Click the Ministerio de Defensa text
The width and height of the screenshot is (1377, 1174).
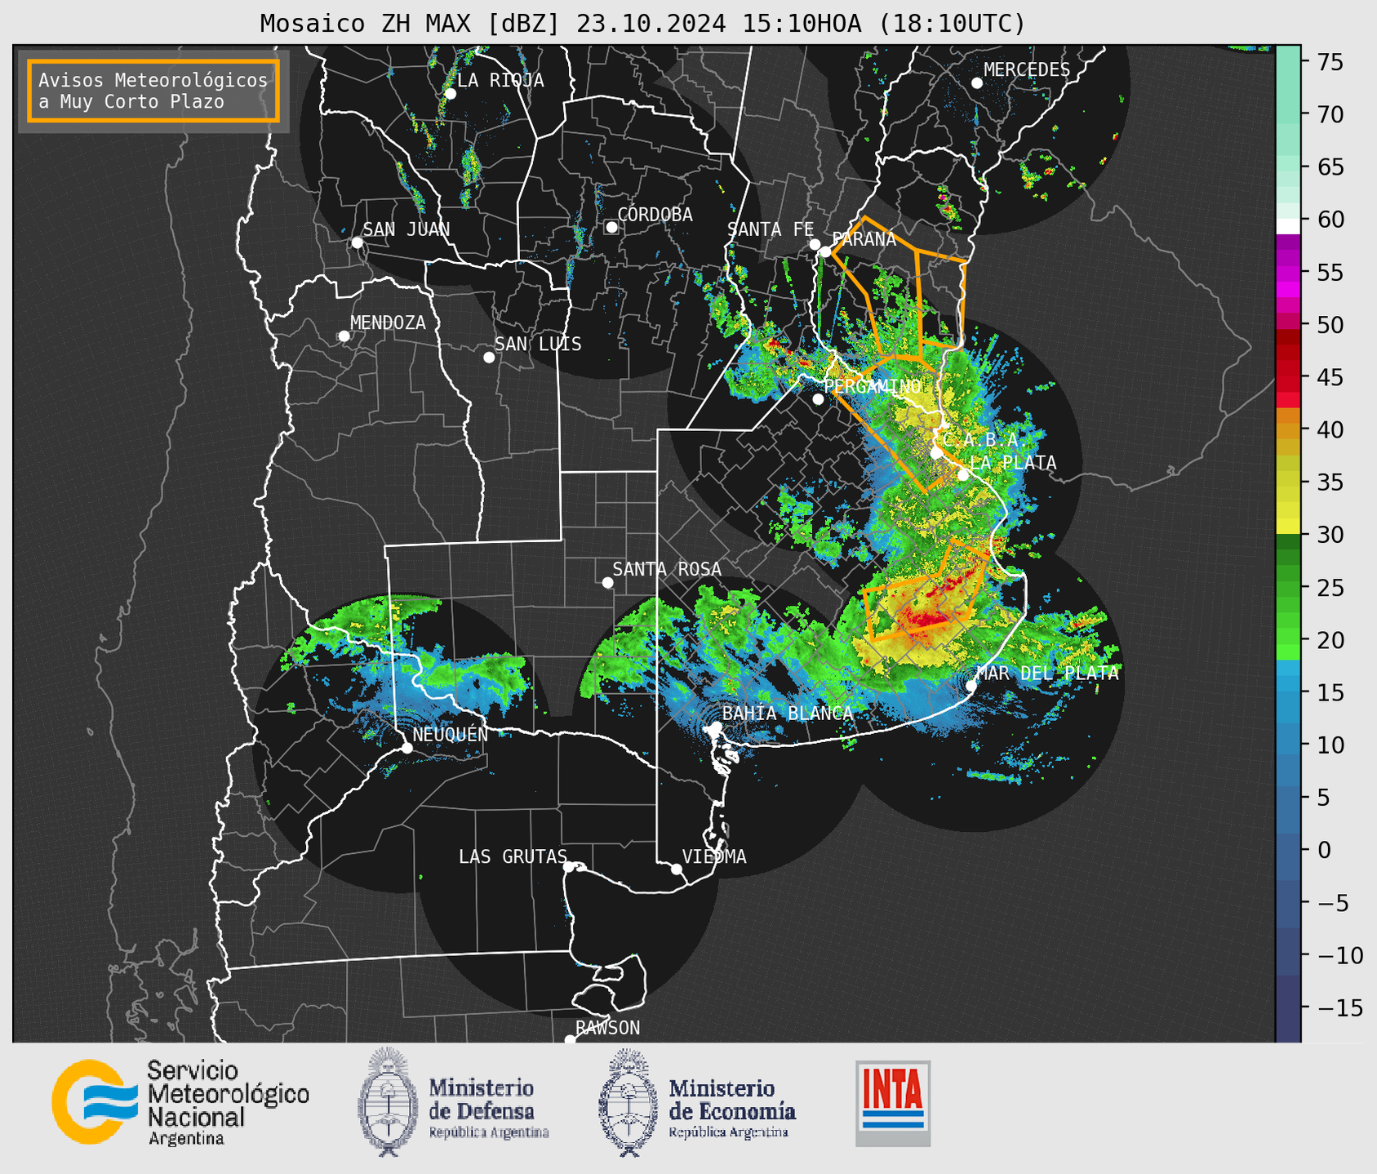tap(488, 1108)
